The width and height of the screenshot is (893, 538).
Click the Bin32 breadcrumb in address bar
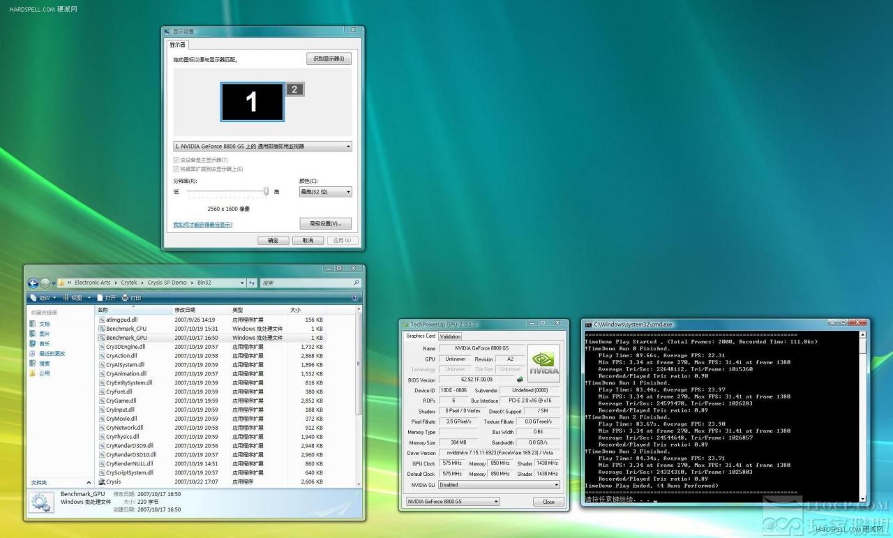pos(204,283)
